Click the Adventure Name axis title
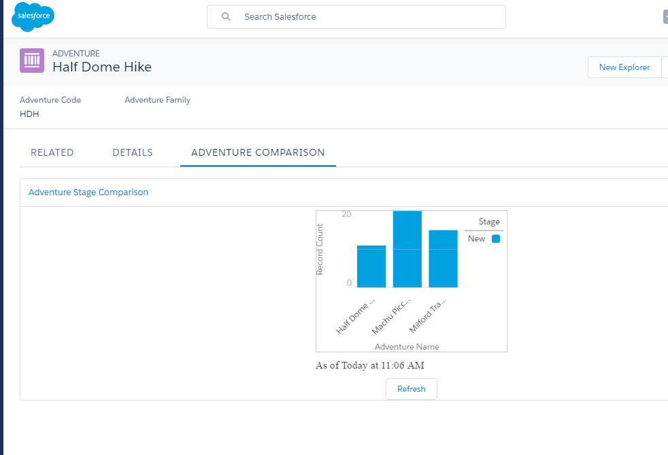This screenshot has width=668, height=455. pos(407,347)
